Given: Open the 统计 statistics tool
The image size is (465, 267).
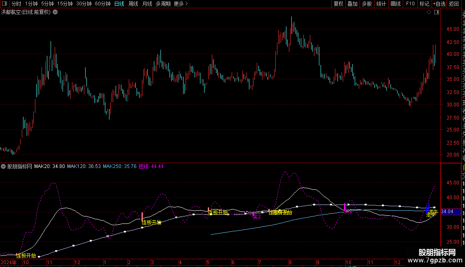Looking at the screenshot, I should point(381,4).
